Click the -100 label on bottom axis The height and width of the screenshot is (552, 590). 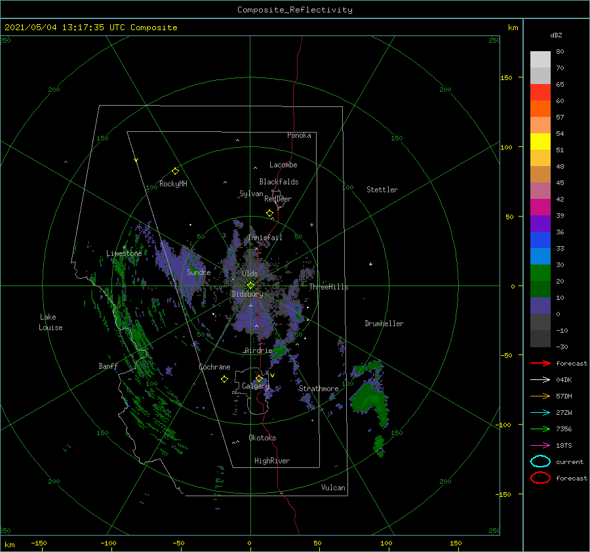point(108,543)
